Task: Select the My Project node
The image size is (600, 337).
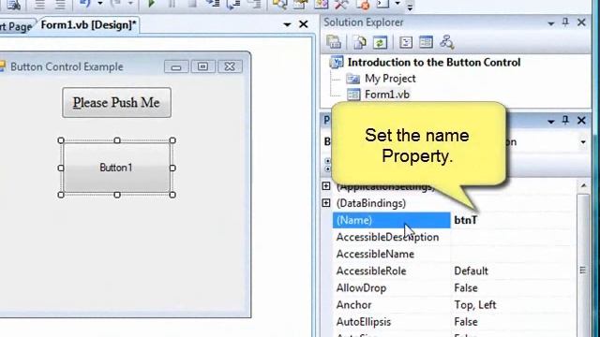Action: (x=390, y=79)
